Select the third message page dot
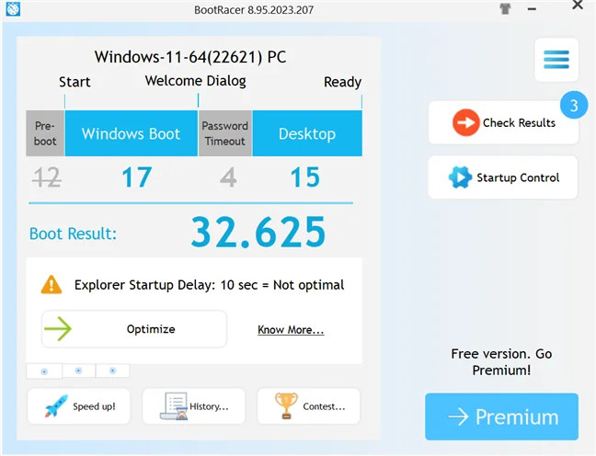Screen dimensions: 596x456 pos(112,370)
